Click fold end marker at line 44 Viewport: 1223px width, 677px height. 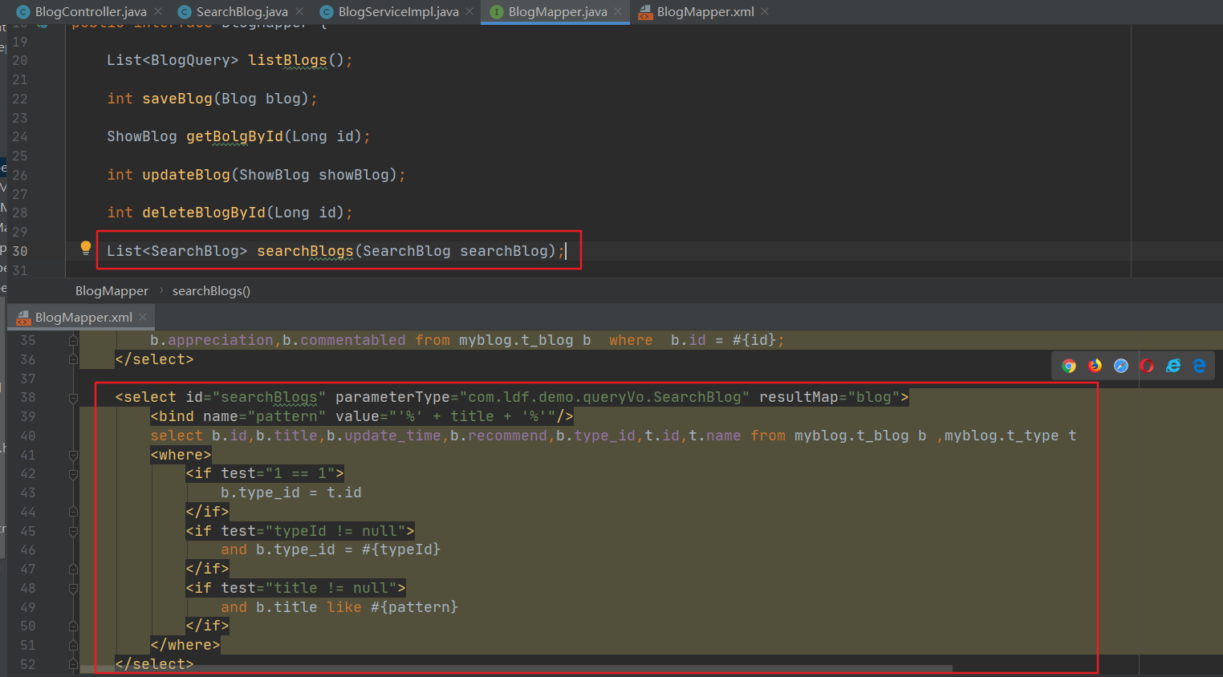click(x=73, y=512)
